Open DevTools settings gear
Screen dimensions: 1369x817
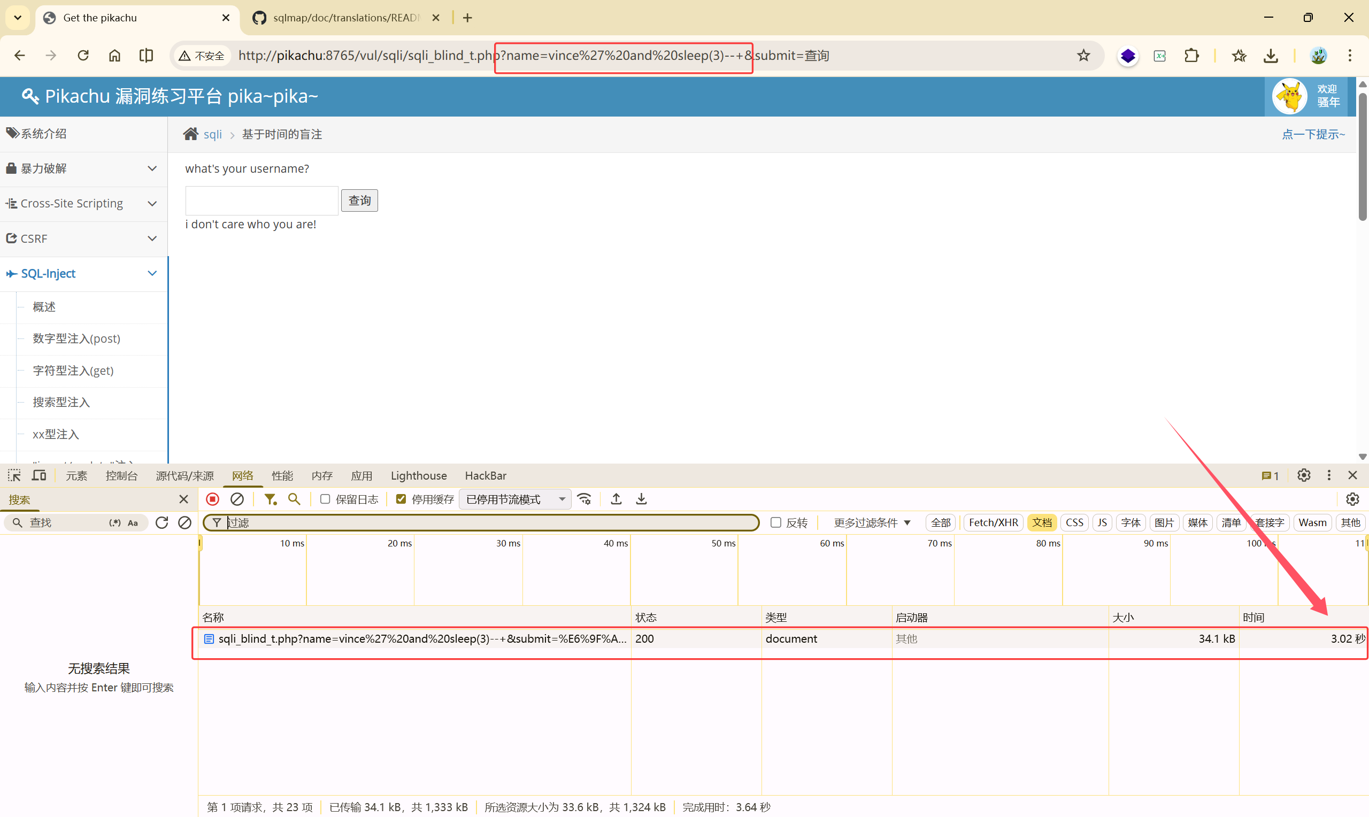pos(1303,475)
